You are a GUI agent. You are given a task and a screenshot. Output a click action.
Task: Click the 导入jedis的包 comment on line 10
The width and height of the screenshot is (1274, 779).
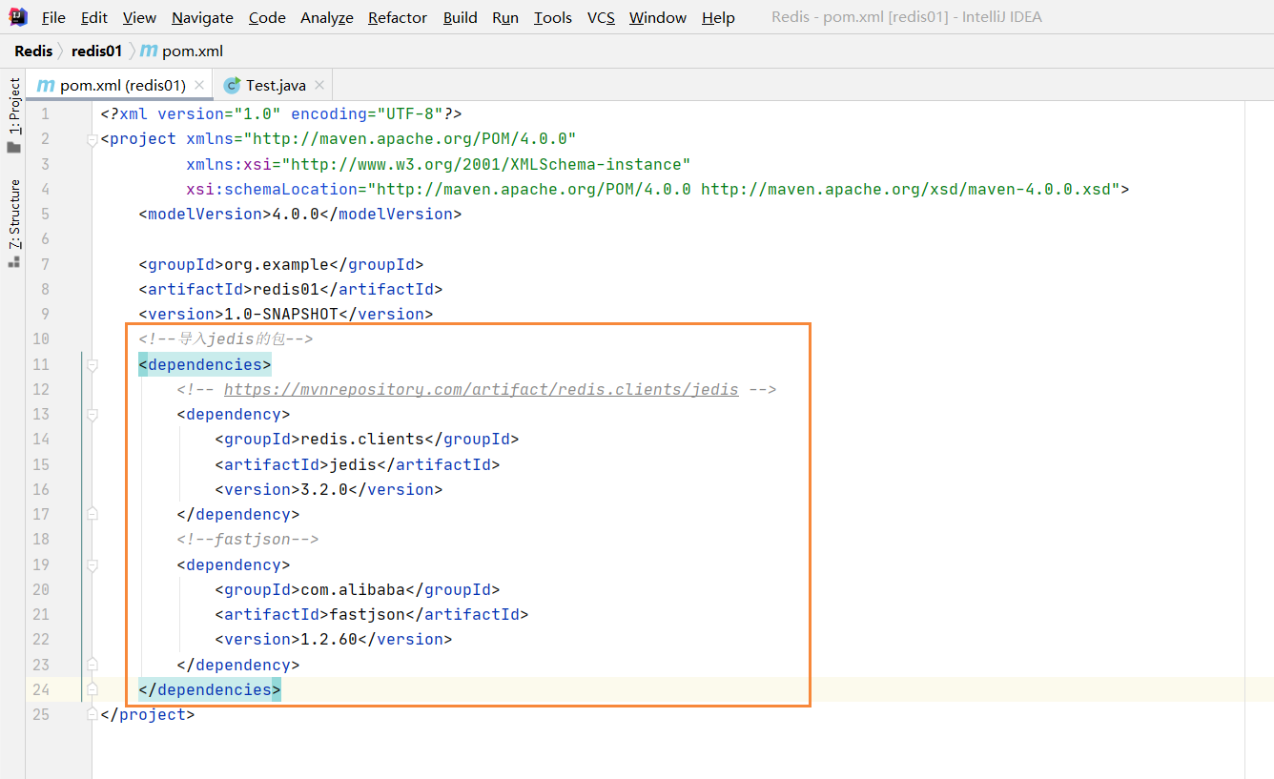pos(226,338)
